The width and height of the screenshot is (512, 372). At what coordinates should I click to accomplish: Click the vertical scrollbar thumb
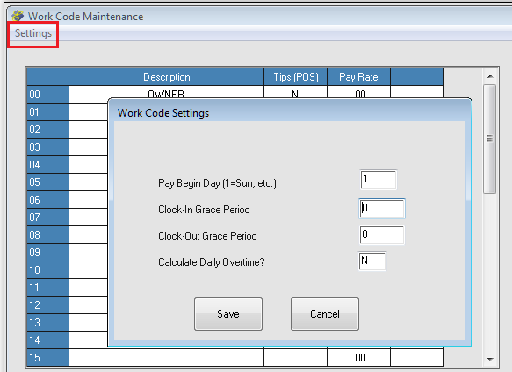pyautogui.click(x=489, y=139)
